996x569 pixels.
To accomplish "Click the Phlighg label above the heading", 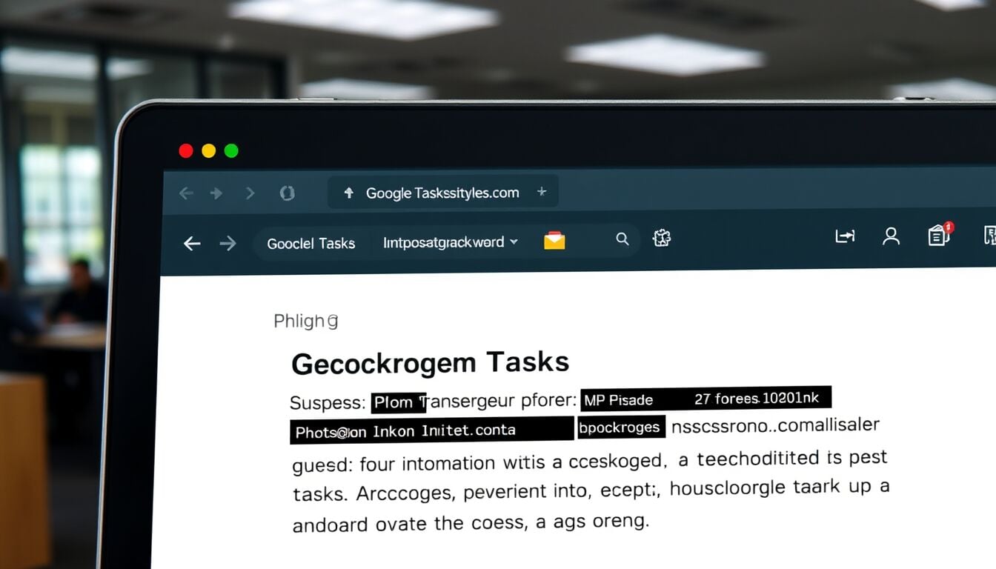I will click(305, 321).
